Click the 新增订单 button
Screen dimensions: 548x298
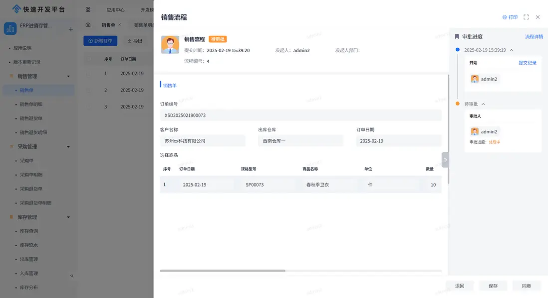(x=100, y=41)
